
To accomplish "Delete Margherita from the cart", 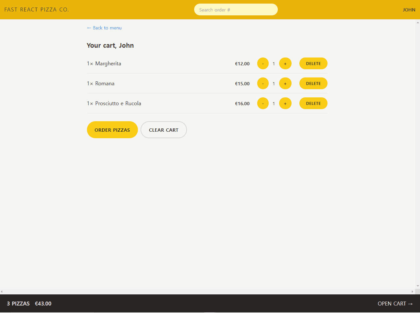I will 313,63.
